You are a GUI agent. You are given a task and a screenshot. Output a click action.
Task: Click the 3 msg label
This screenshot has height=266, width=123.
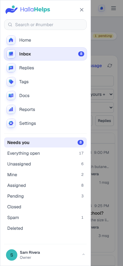[x=104, y=236]
